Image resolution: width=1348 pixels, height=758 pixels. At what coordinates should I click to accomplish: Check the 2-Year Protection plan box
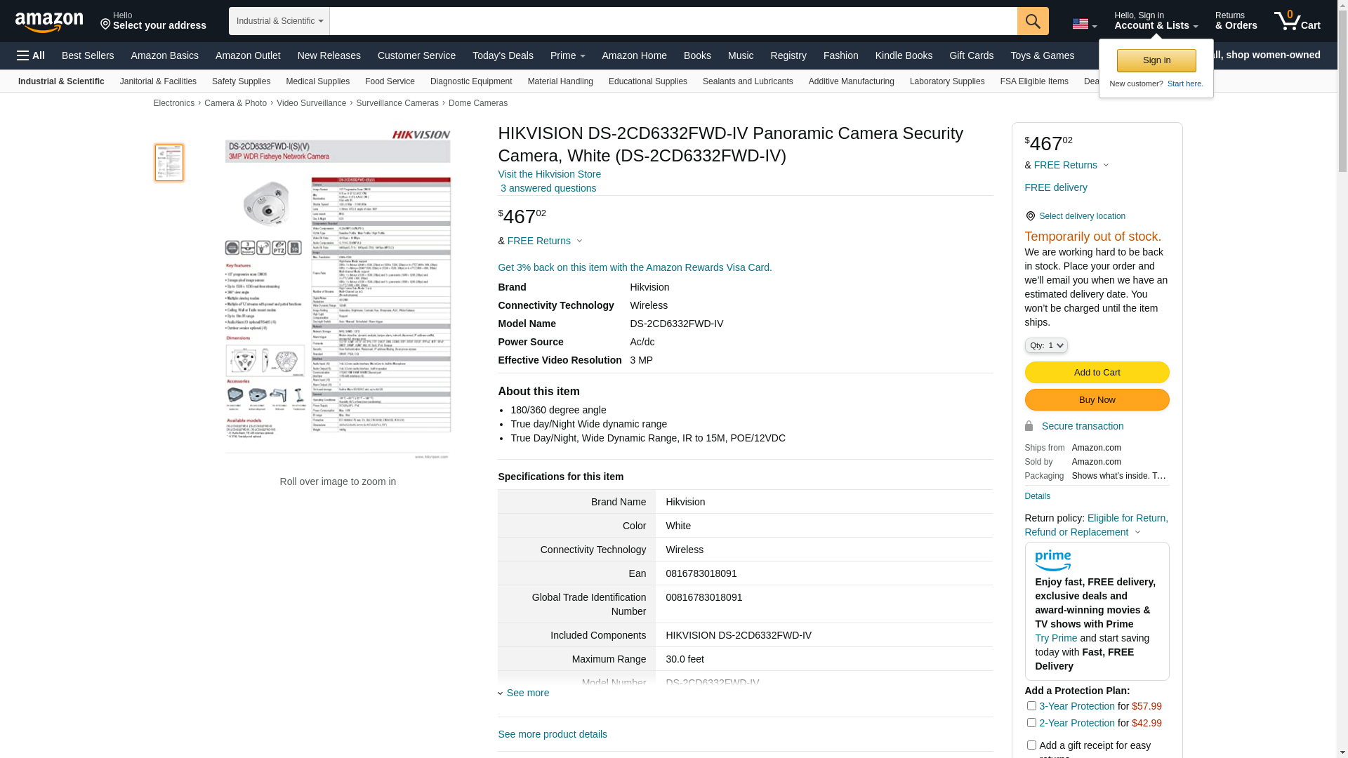click(1031, 723)
